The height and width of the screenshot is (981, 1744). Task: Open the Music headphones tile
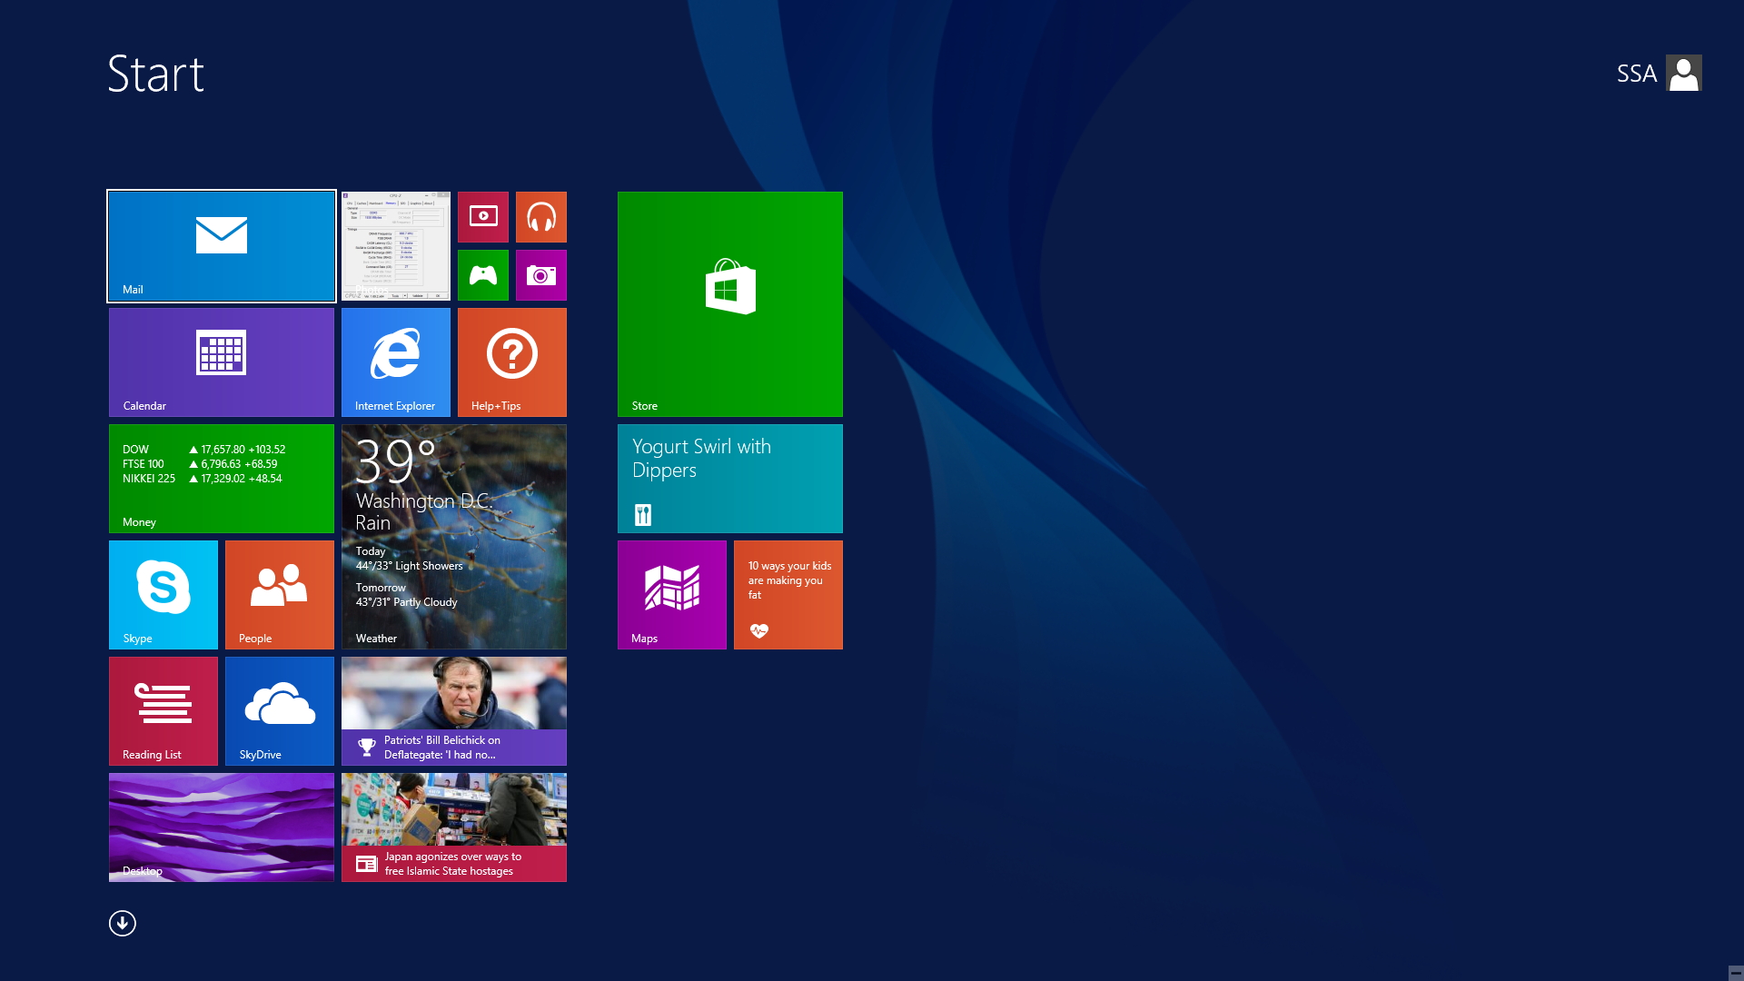coord(541,217)
